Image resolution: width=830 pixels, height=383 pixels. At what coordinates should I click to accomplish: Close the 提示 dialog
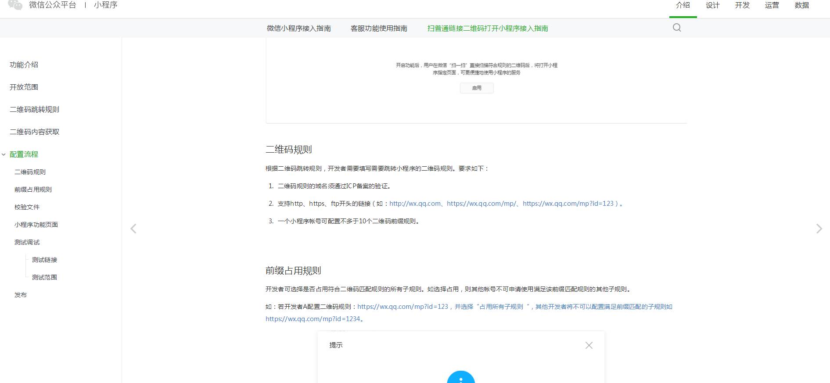tap(589, 345)
